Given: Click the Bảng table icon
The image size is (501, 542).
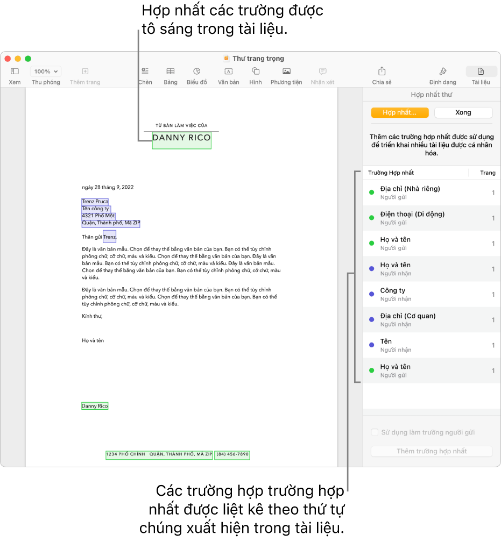Looking at the screenshot, I should [170, 71].
